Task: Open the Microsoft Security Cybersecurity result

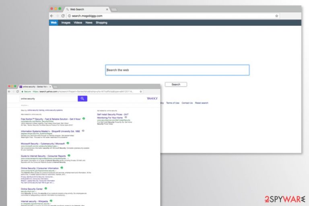Action: [x=43, y=144]
